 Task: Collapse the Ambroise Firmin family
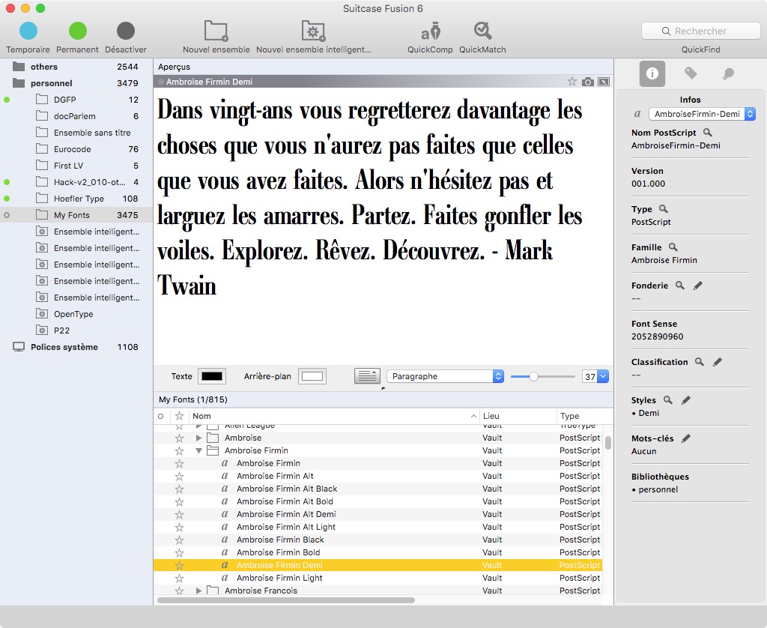point(198,450)
